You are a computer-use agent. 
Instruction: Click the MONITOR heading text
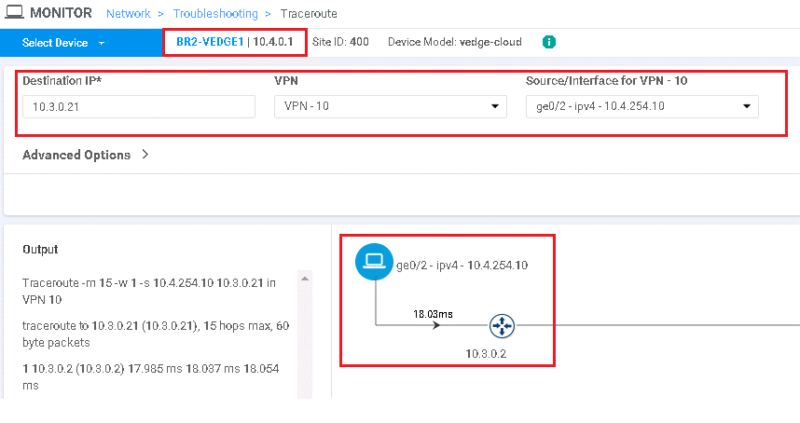tap(61, 13)
